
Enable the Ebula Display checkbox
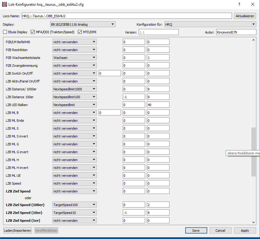(5, 32)
